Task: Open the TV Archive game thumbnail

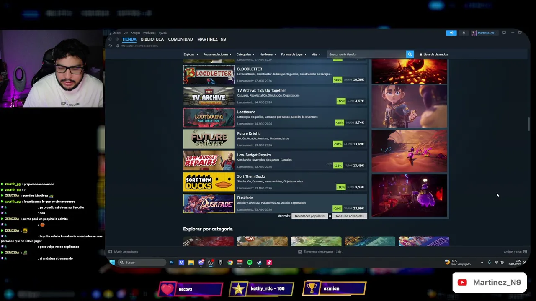Action: [209, 96]
